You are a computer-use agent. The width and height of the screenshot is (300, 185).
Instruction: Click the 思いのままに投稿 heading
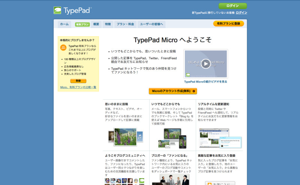[116, 104]
